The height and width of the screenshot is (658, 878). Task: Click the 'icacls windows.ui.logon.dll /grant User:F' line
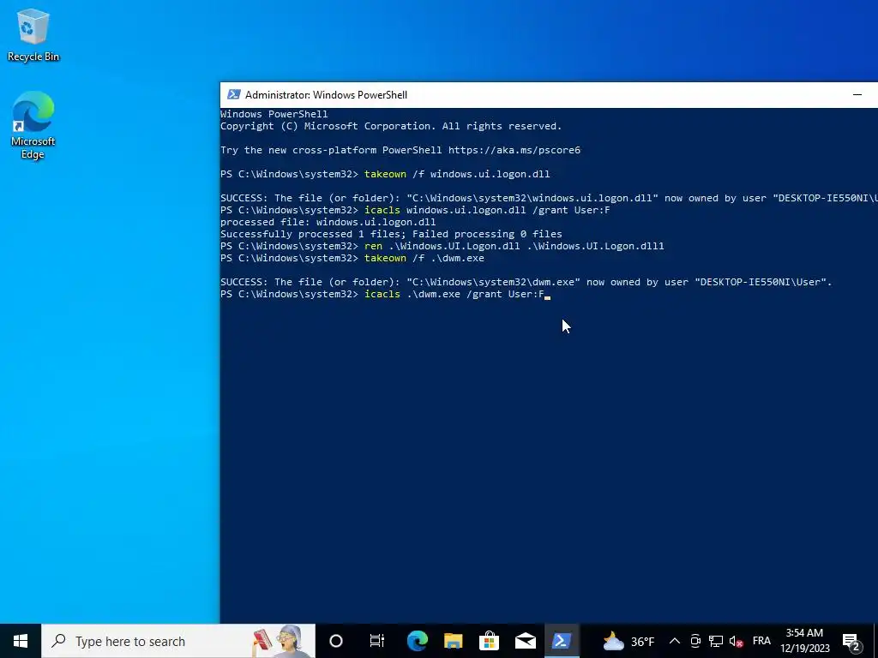pyautogui.click(x=415, y=210)
